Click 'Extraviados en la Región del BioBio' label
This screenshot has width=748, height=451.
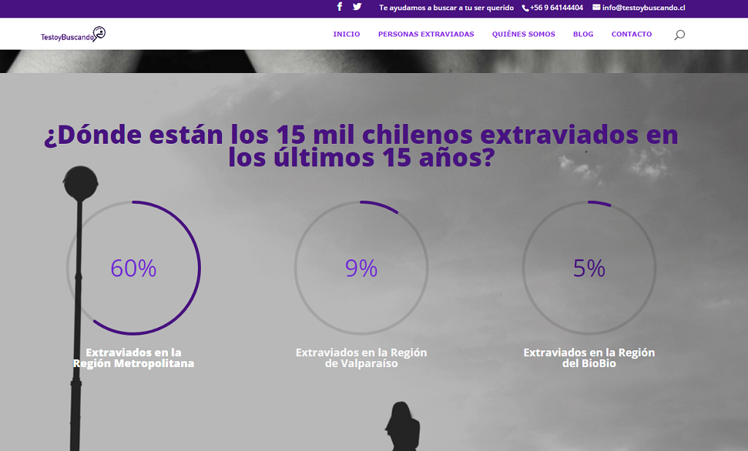(589, 358)
